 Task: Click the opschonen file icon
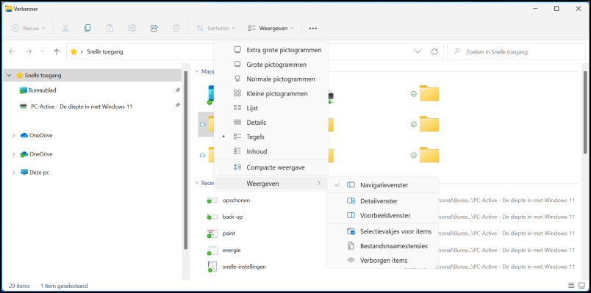212,200
